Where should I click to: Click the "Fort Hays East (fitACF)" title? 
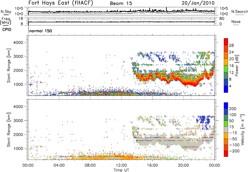click(x=61, y=3)
